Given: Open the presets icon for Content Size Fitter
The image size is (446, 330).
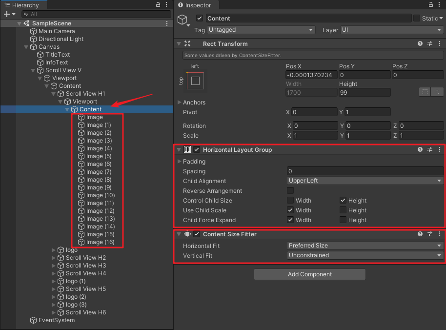Looking at the screenshot, I should click(x=429, y=234).
